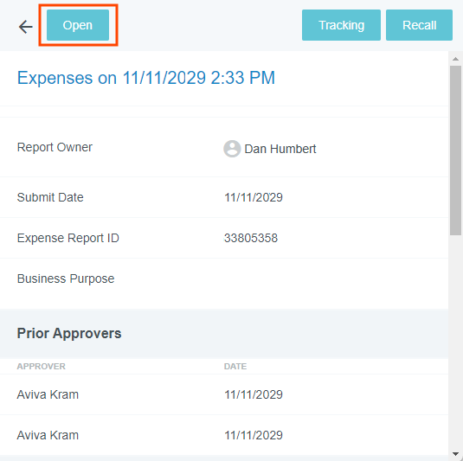This screenshot has height=461, width=463.
Task: Click the Submit Date value 11/11/2029
Action: click(254, 197)
